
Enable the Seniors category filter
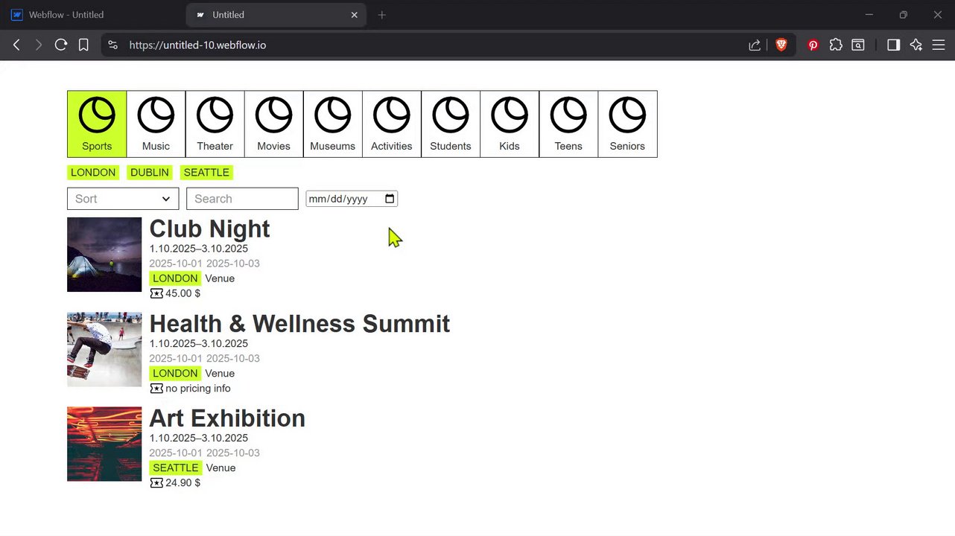pos(627,124)
